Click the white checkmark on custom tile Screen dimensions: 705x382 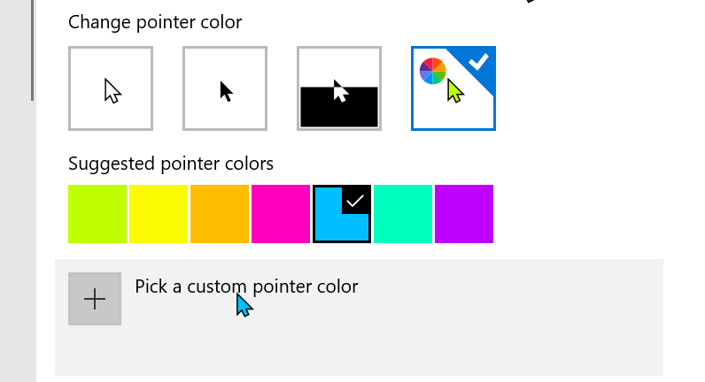click(478, 62)
